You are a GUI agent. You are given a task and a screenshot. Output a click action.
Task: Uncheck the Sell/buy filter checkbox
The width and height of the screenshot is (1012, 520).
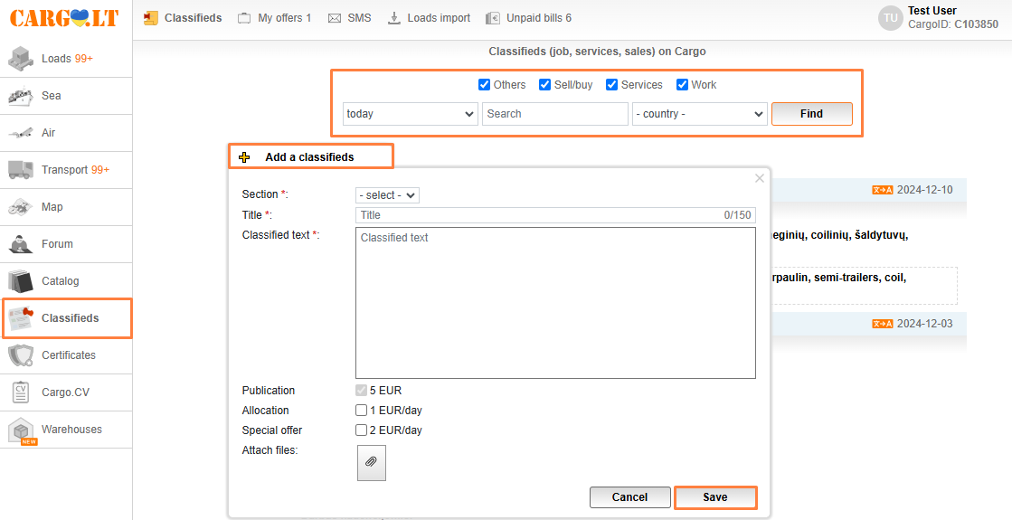[545, 85]
